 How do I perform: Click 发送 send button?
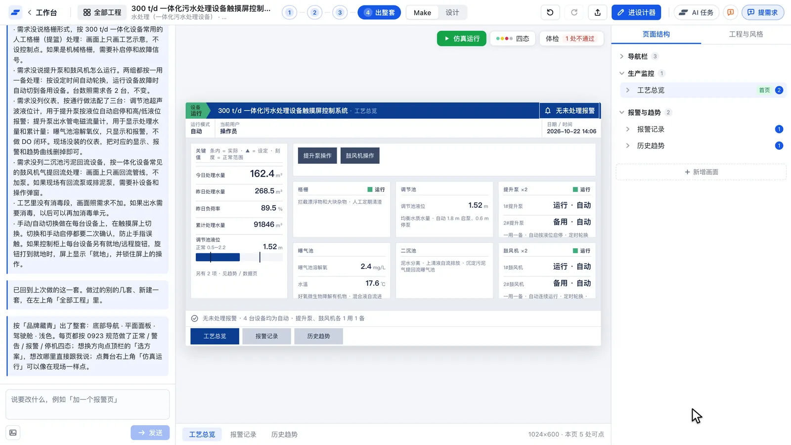click(150, 433)
